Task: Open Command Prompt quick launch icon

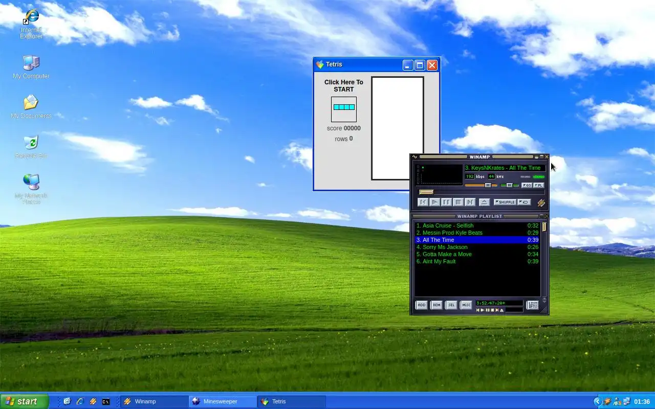Action: [x=106, y=401]
